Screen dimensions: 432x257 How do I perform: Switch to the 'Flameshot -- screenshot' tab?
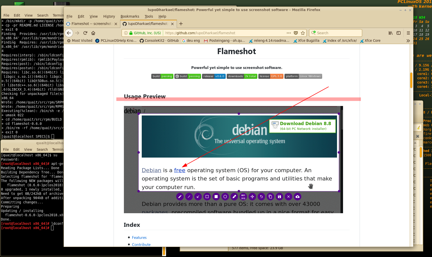(x=91, y=24)
